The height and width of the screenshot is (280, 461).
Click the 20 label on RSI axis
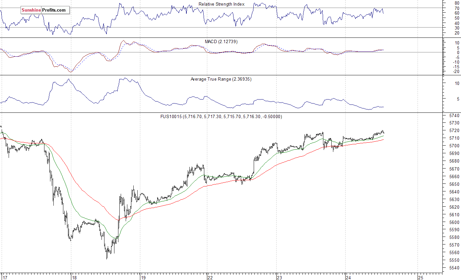click(x=457, y=33)
